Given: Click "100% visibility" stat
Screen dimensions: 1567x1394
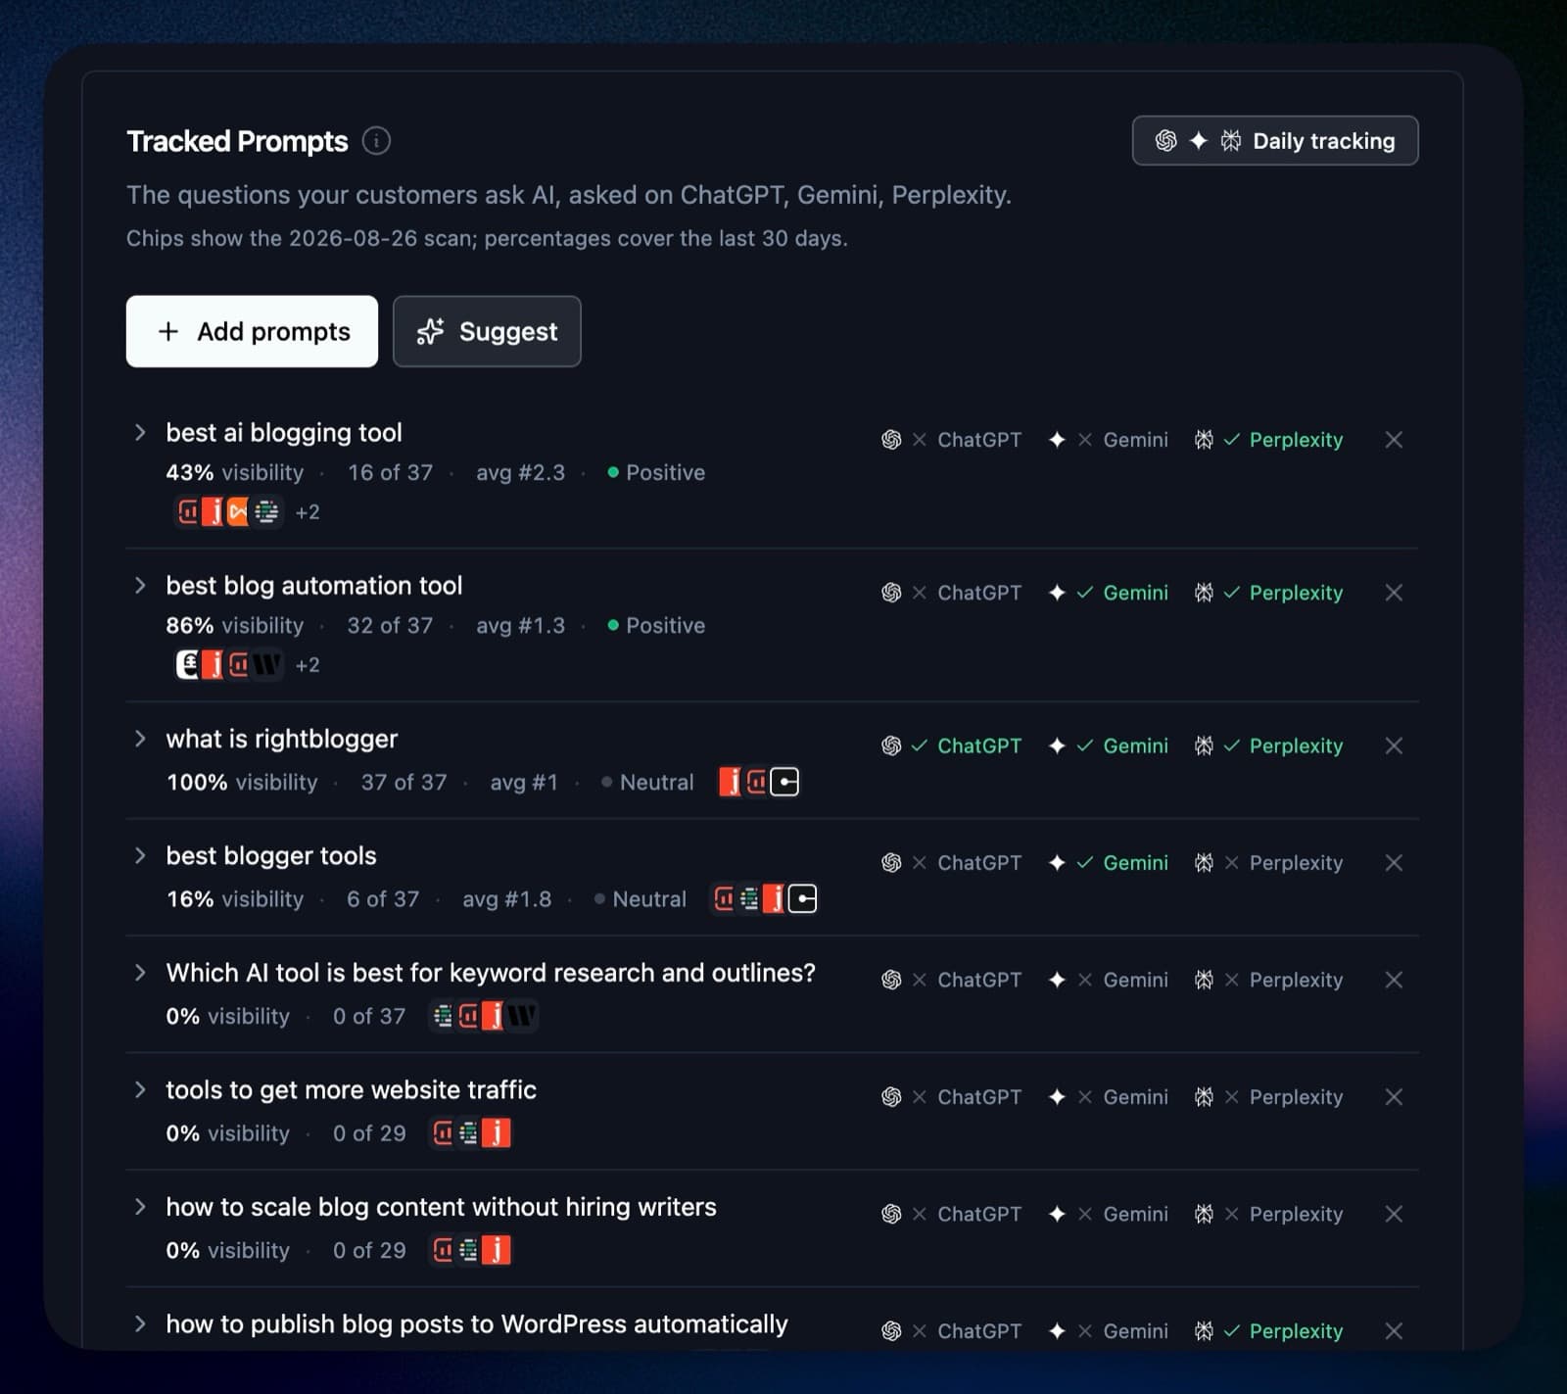Looking at the screenshot, I should [242, 782].
